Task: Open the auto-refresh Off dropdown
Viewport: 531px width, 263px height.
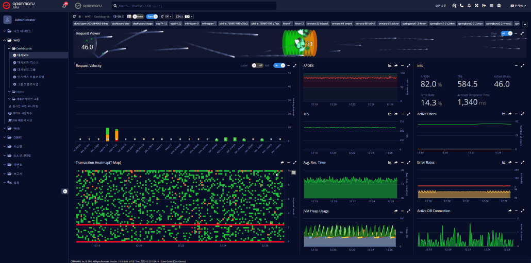Action: [166, 16]
